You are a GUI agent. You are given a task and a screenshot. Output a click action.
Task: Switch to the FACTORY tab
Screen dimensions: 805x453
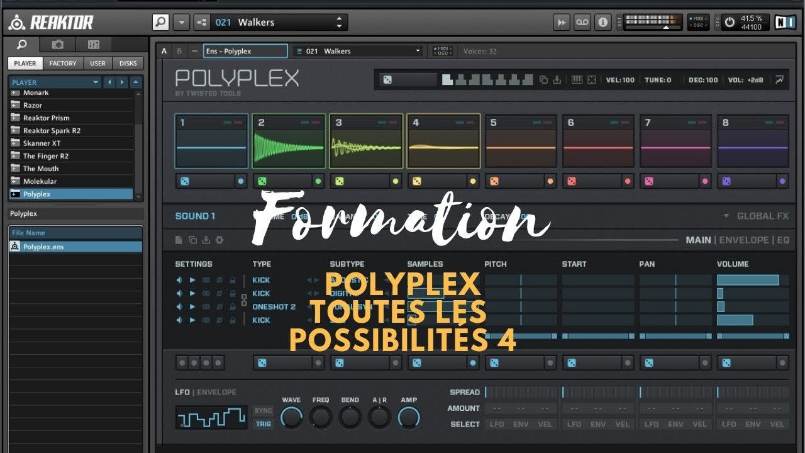click(63, 64)
